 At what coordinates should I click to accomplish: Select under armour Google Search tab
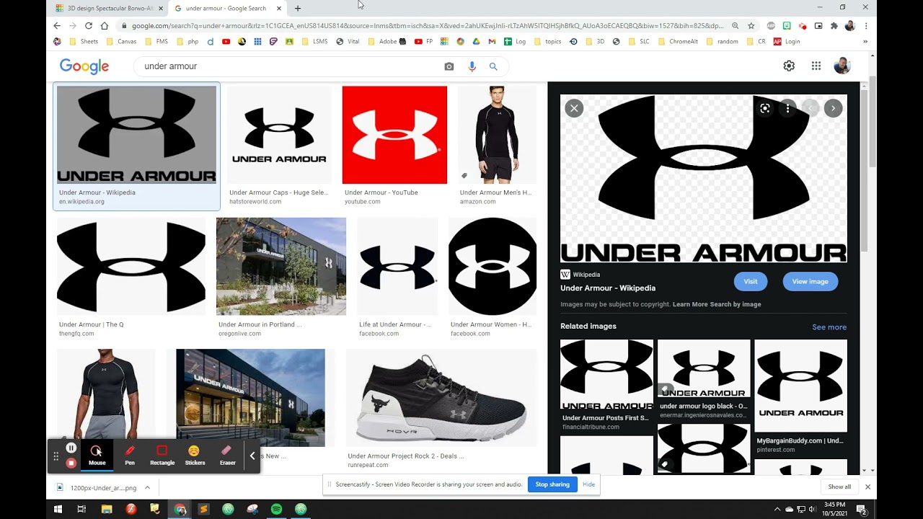pyautogui.click(x=226, y=8)
